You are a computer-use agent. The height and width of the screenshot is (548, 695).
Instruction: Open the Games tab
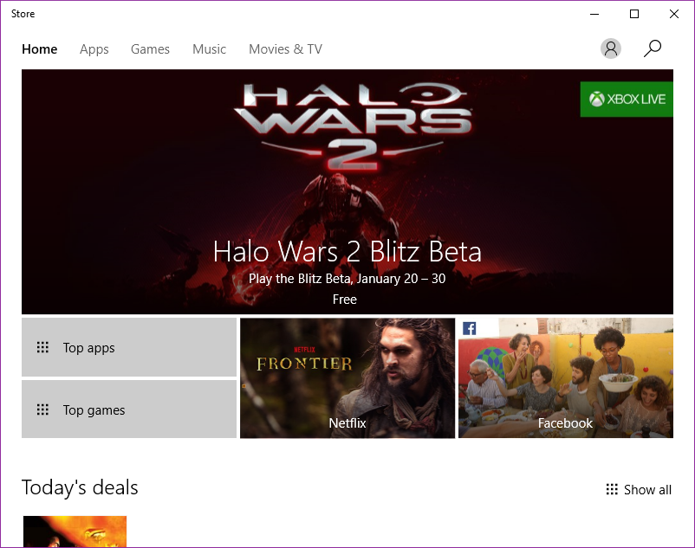[150, 49]
